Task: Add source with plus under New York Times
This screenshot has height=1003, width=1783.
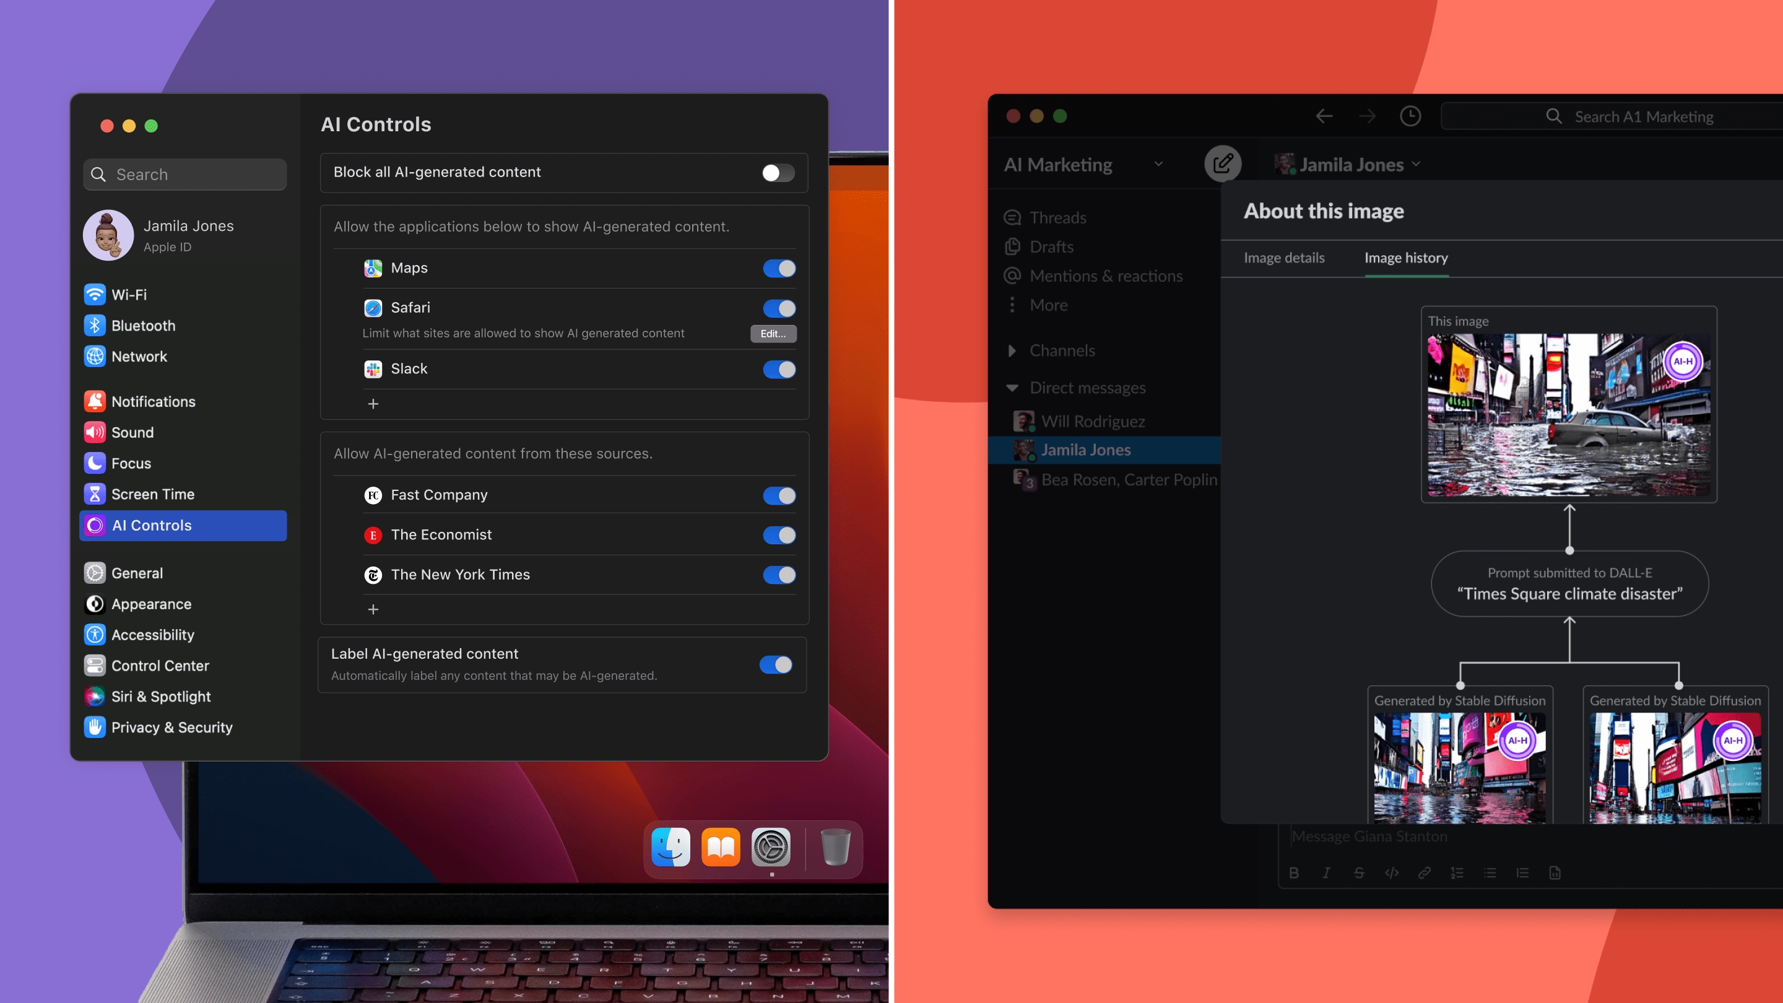Action: [373, 609]
